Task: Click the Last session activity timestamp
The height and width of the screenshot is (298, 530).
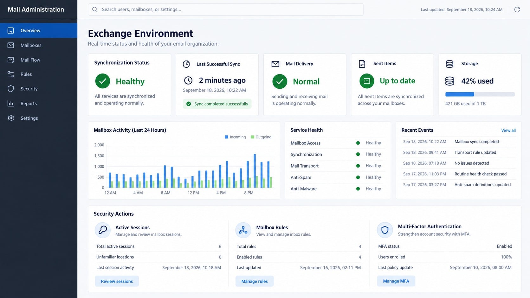Action: [x=191, y=268]
